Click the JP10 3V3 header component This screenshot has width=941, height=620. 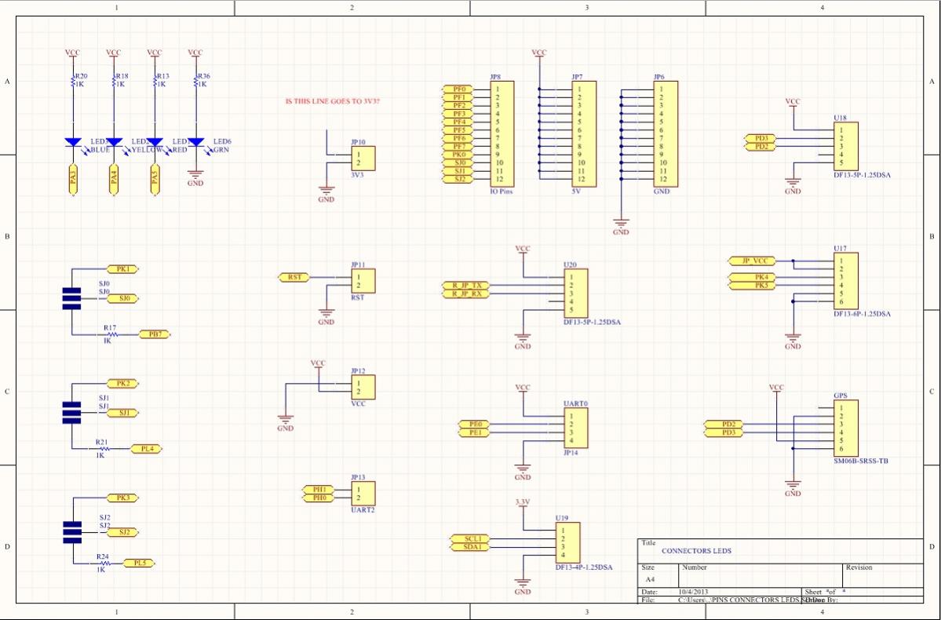(363, 159)
